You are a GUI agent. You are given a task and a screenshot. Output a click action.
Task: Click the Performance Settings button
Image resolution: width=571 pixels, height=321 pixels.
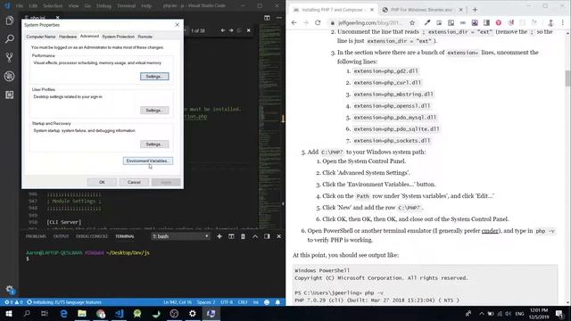pos(154,77)
